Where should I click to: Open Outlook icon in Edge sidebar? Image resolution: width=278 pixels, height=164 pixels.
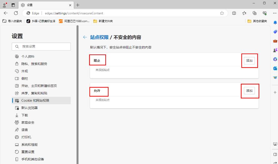coord(275,68)
